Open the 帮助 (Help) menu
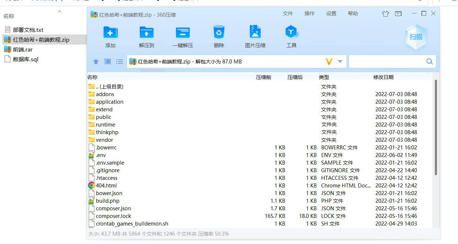458x244 pixels. pyautogui.click(x=353, y=13)
